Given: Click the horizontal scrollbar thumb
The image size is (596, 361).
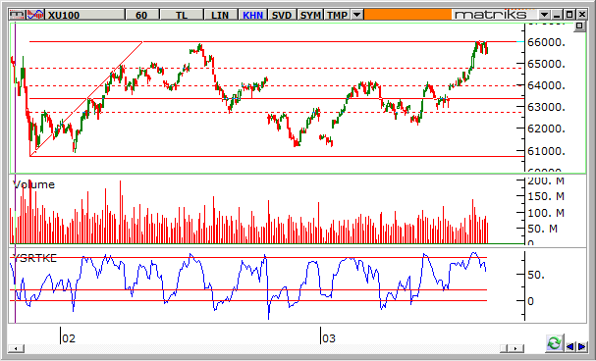Looking at the screenshot, I should pyautogui.click(x=504, y=348).
